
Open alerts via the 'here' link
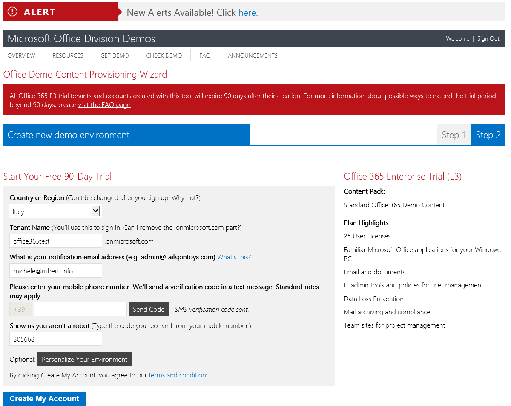point(247,12)
